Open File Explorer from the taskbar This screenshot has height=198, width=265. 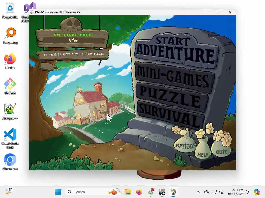coord(128,192)
